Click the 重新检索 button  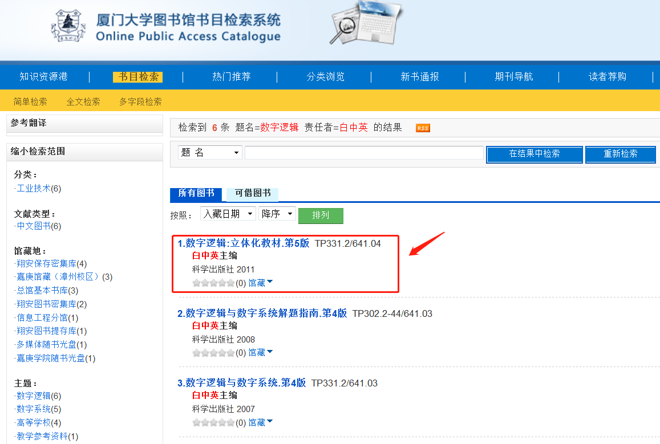coord(621,154)
